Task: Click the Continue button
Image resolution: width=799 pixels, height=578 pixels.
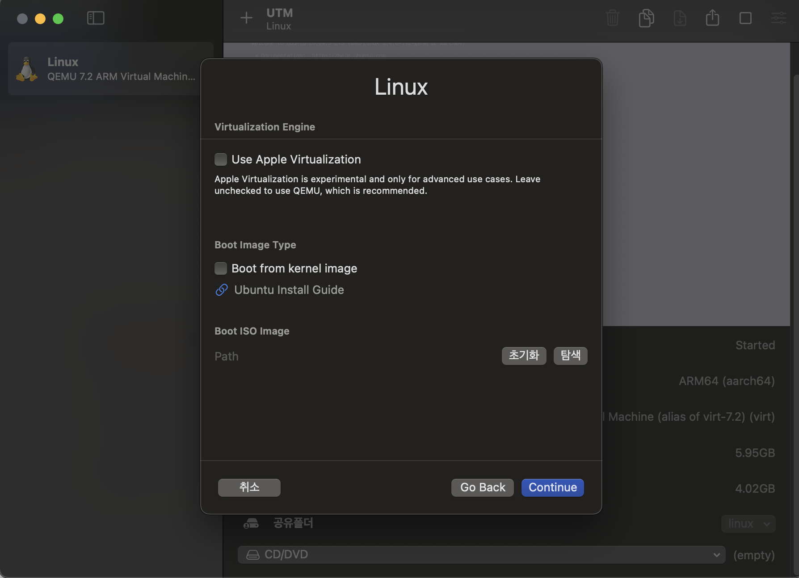Action: coord(552,487)
